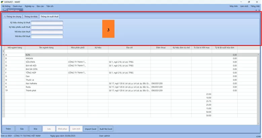This screenshot has height=138, width=262.
Task: Switch to 1. Thông tin chung tab
Action: tap(13, 16)
